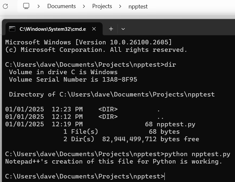Image resolution: width=235 pixels, height=182 pixels.
Task: Click the "Directory of" path line
Action: (x=112, y=94)
